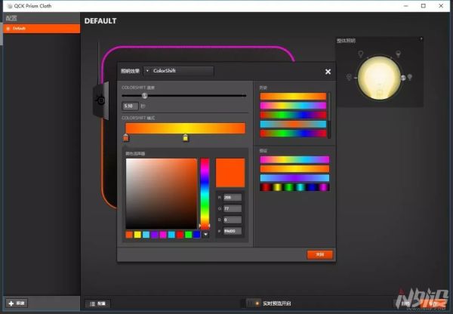
Task: Choose the orange-yellow gradient in the preset list
Action: point(293,96)
